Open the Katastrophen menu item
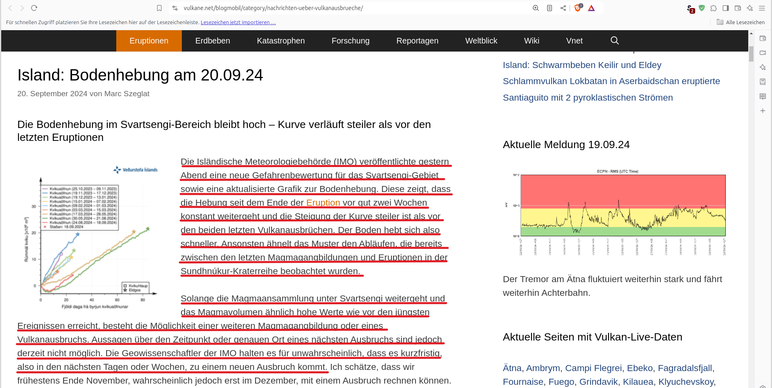This screenshot has width=772, height=388. [281, 41]
